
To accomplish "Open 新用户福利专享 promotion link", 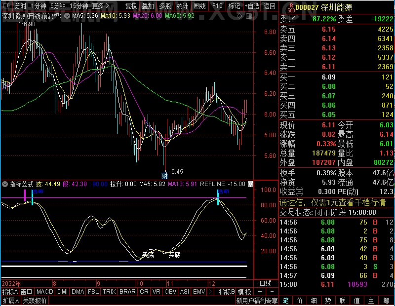I will point(257,301).
